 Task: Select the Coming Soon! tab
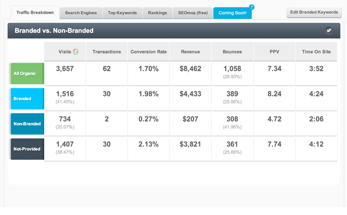tap(233, 13)
